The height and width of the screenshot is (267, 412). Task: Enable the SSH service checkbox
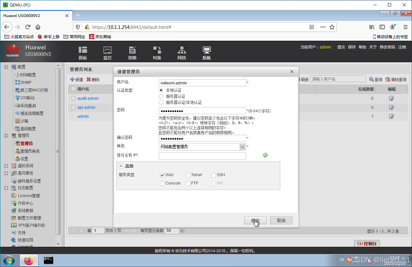tap(214, 175)
